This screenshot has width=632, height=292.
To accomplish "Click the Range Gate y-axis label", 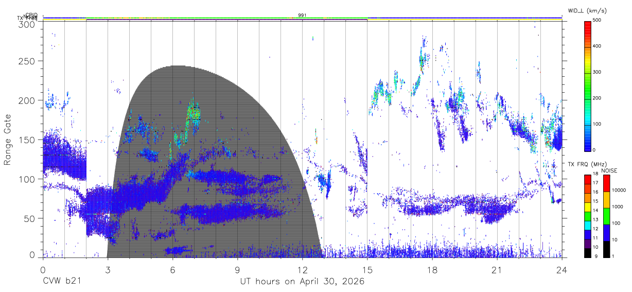I will (8, 139).
